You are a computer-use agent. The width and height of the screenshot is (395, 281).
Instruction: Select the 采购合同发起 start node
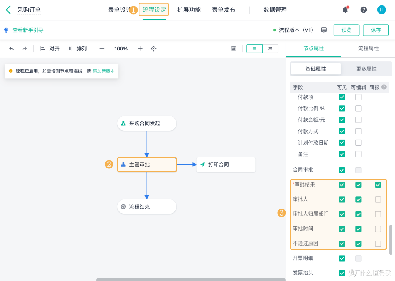pos(147,123)
